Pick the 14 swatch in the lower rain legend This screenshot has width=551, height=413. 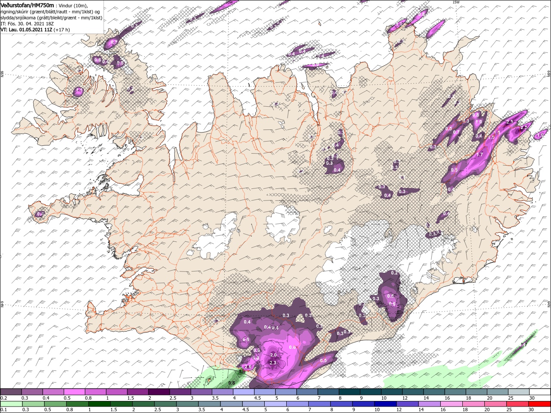pos(429,404)
